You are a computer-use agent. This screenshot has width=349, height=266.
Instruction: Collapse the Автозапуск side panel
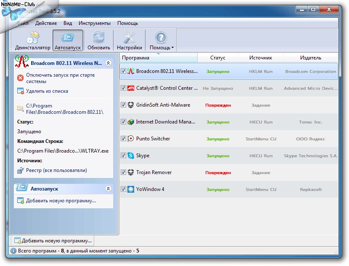tap(108, 188)
